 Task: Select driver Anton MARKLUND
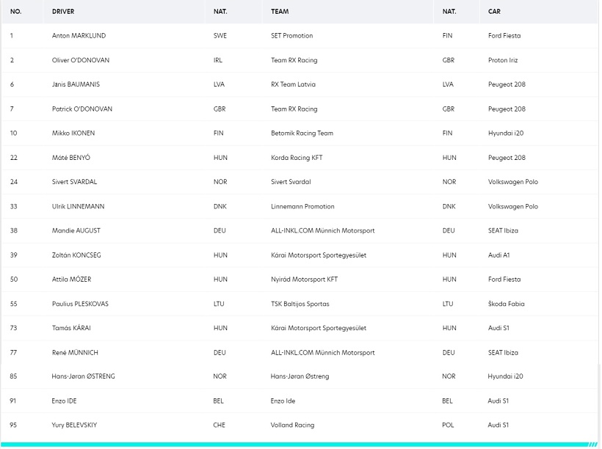coord(79,36)
